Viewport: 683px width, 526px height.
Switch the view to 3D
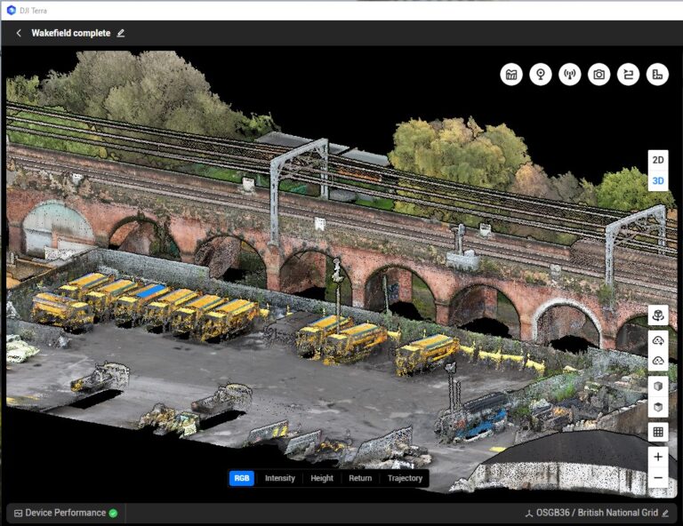point(658,180)
